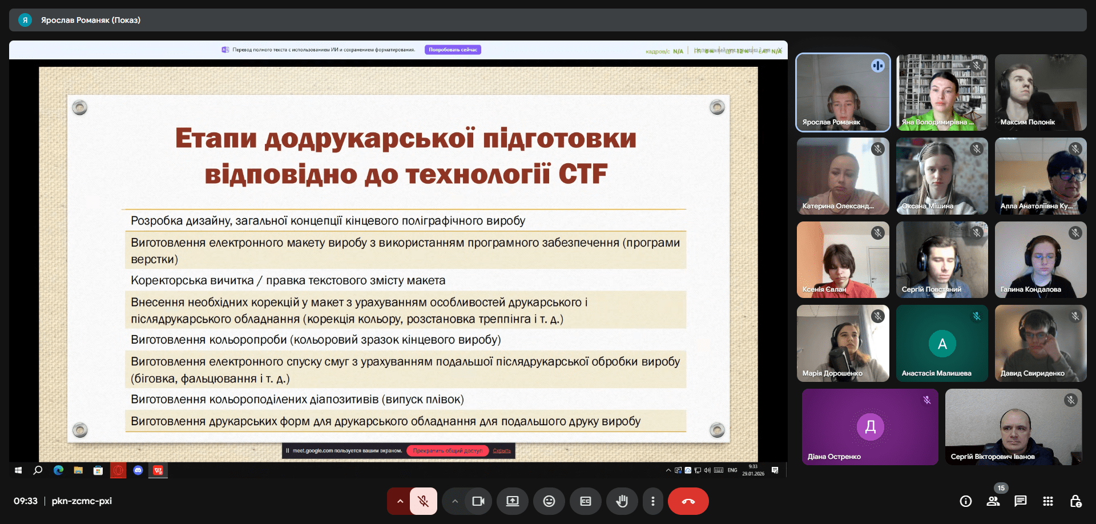Open the emoji reactions picker
Viewport: 1096px width, 524px height.
point(549,501)
